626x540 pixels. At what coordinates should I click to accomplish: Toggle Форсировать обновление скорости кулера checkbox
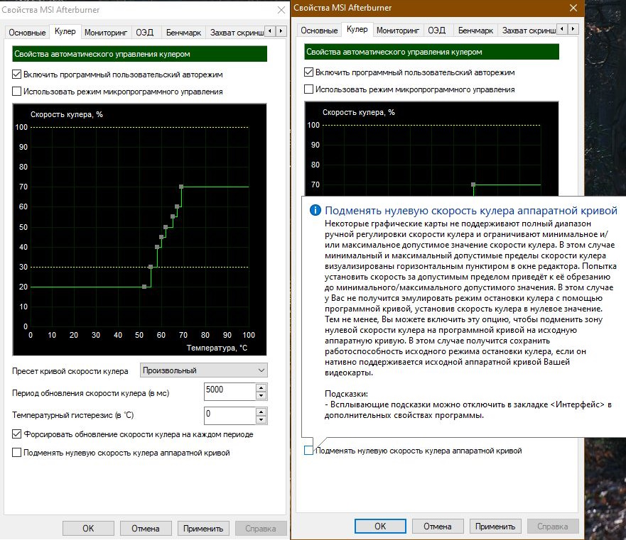coord(17,434)
